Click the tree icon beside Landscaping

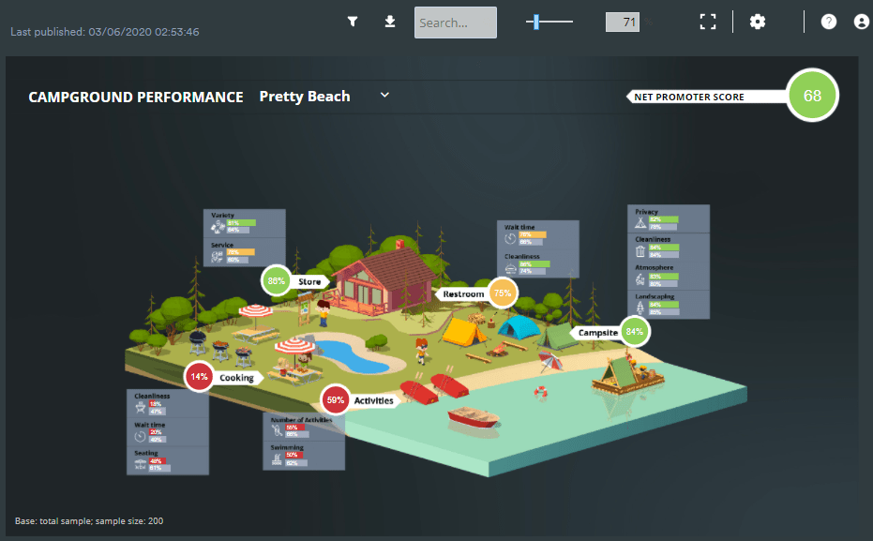[x=640, y=308]
